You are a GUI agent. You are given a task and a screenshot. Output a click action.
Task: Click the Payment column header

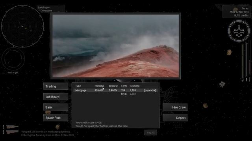(x=135, y=86)
